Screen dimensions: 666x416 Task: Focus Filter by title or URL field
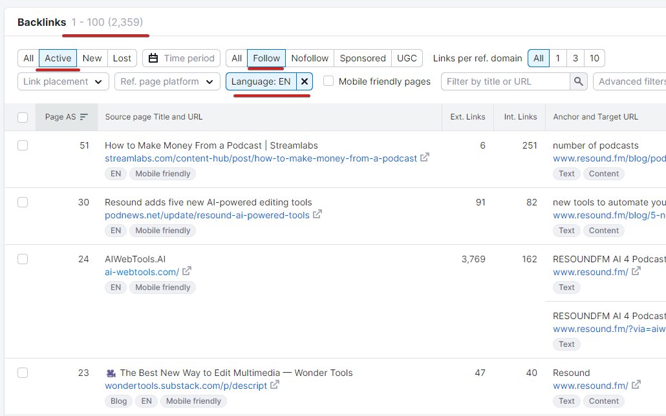pyautogui.click(x=506, y=81)
